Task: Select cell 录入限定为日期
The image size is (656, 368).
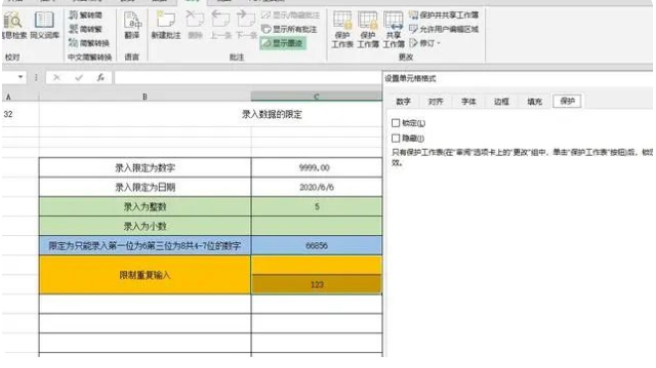Action: 145,186
